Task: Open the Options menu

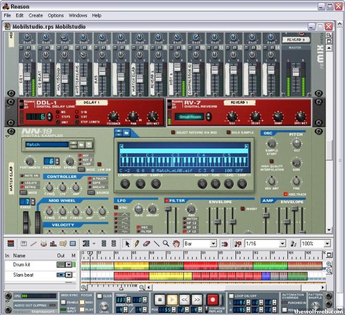Action: pyautogui.click(x=56, y=16)
